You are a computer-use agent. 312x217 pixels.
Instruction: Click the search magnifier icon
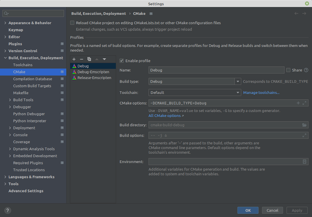click(6, 13)
